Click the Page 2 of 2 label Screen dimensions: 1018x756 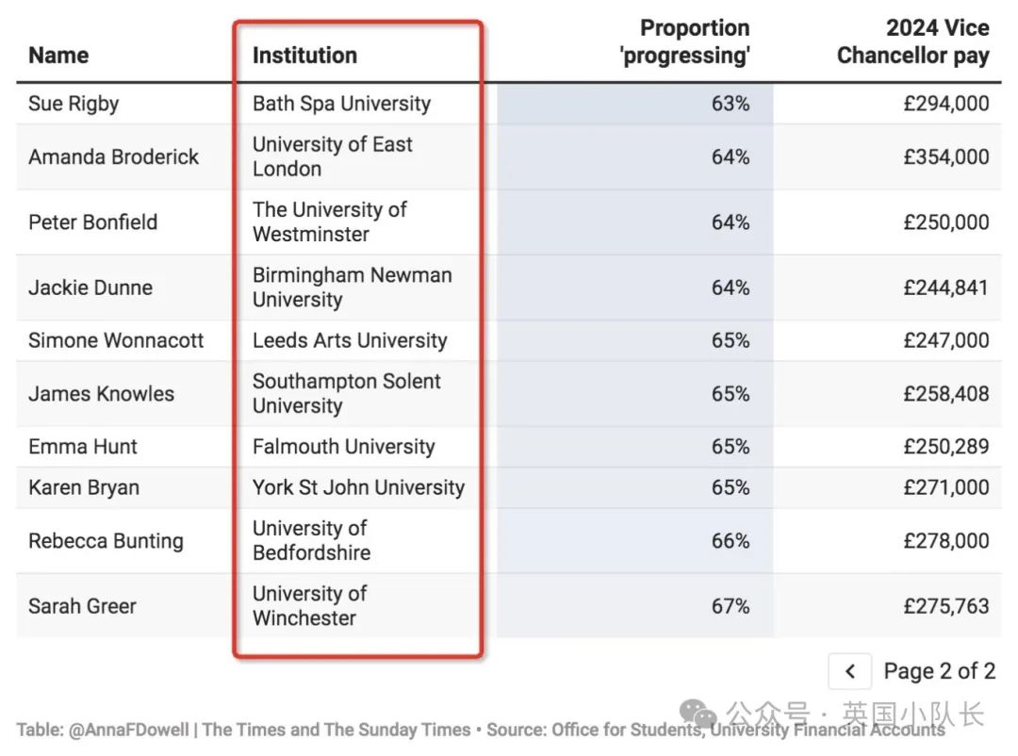pos(940,671)
